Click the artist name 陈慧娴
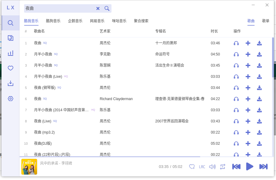Viewport: 276px width, 180px height. pyautogui.click(x=105, y=65)
